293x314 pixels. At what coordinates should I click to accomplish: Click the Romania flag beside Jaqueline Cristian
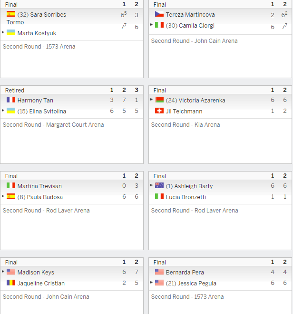coord(11,283)
